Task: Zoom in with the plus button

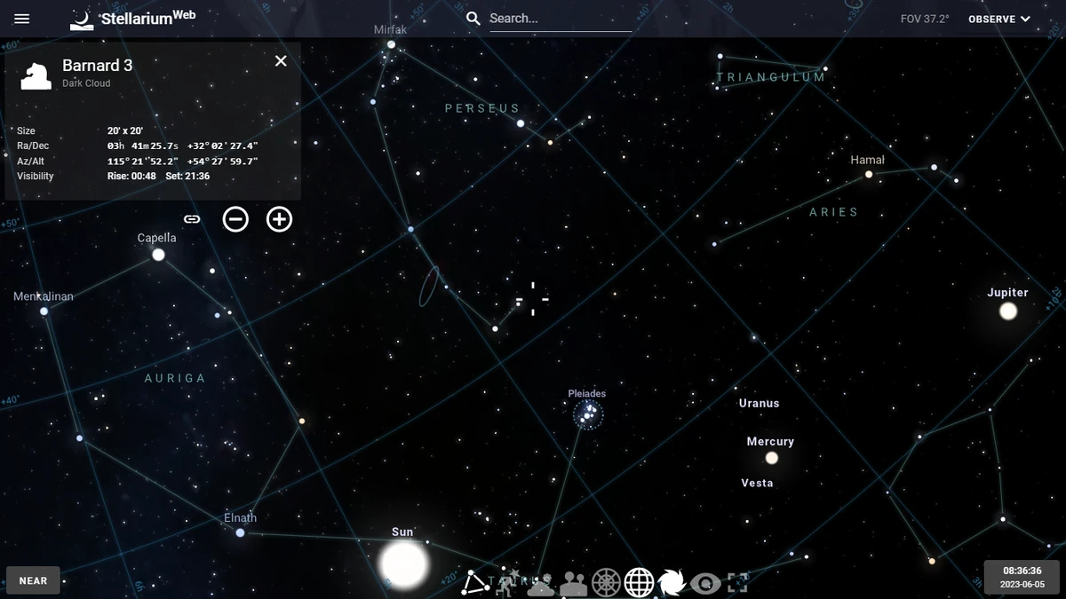Action: [279, 219]
